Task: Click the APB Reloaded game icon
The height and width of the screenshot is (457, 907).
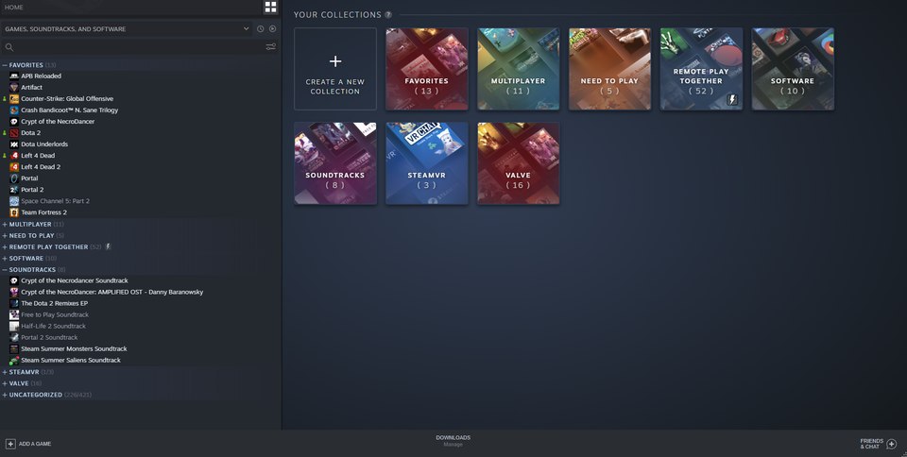Action: [x=14, y=76]
